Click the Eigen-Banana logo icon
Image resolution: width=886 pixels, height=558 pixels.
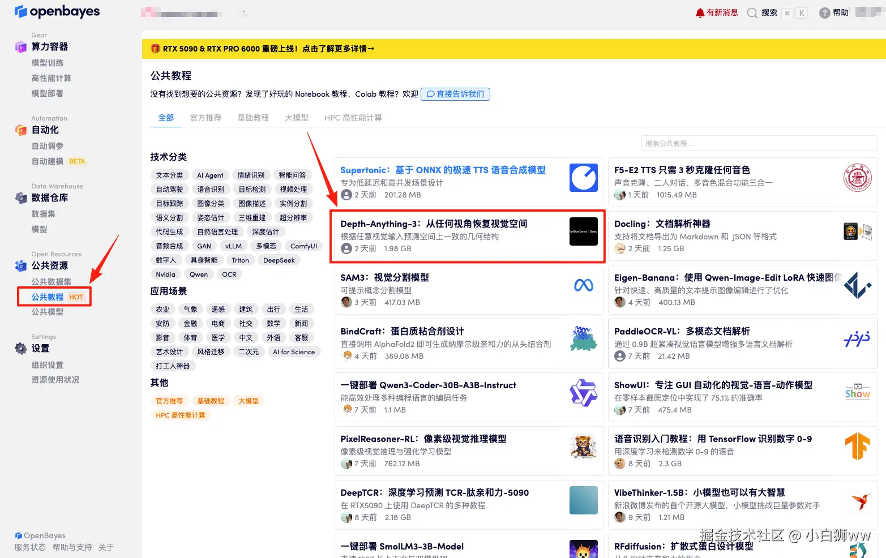[858, 285]
